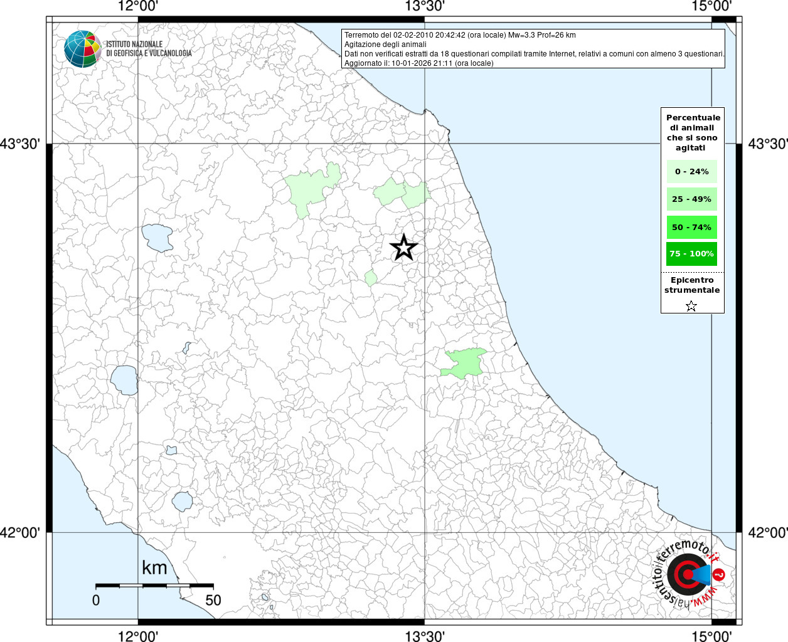Click the legend's epicenter star symbol
This screenshot has height=642, width=788.
[691, 306]
